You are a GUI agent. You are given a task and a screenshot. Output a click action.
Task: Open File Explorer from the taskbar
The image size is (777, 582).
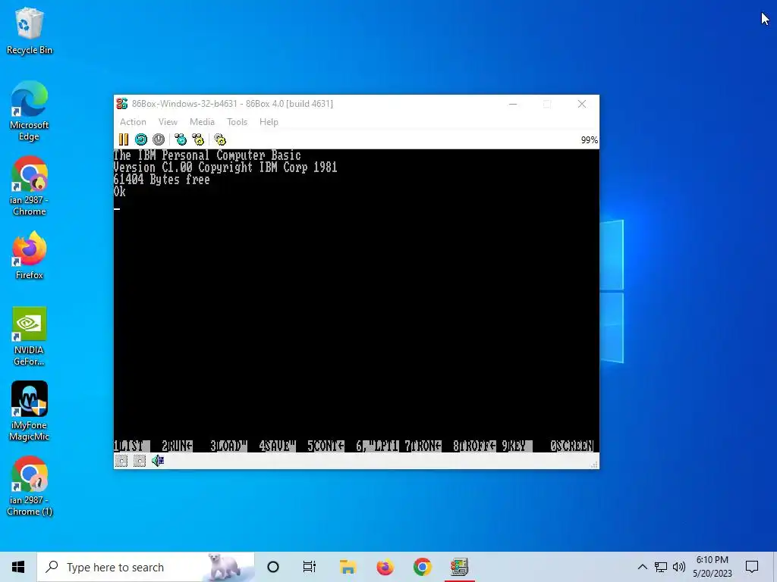(x=348, y=567)
